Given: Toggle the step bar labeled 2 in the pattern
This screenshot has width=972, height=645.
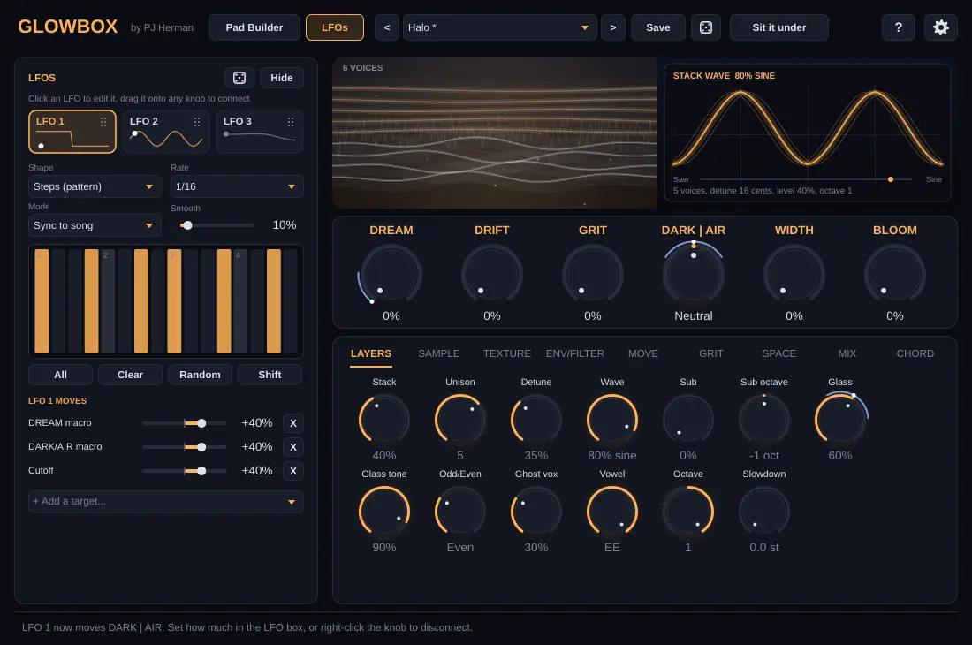Looking at the screenshot, I should (x=108, y=301).
